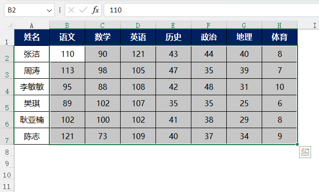Select row 8 header
The width and height of the screenshot is (319, 192).
[7, 151]
